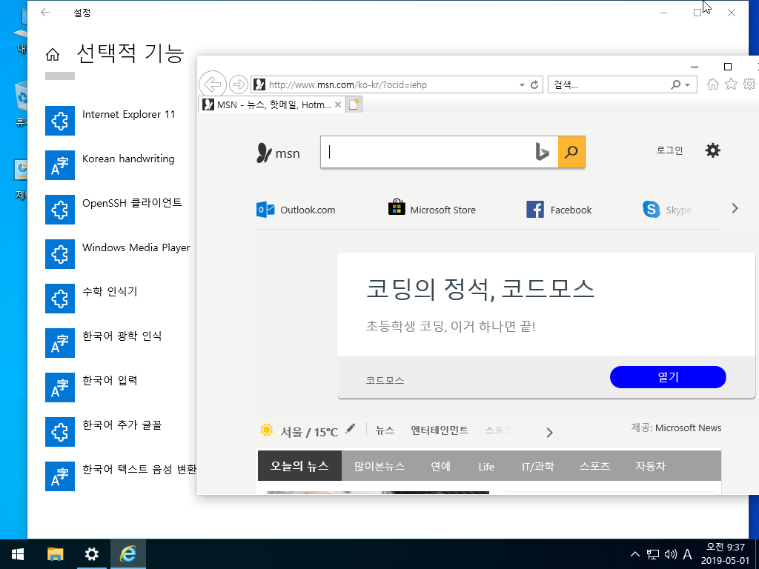Select the 많이본뉴스 tab
Screen dimensions: 759x569
379,466
